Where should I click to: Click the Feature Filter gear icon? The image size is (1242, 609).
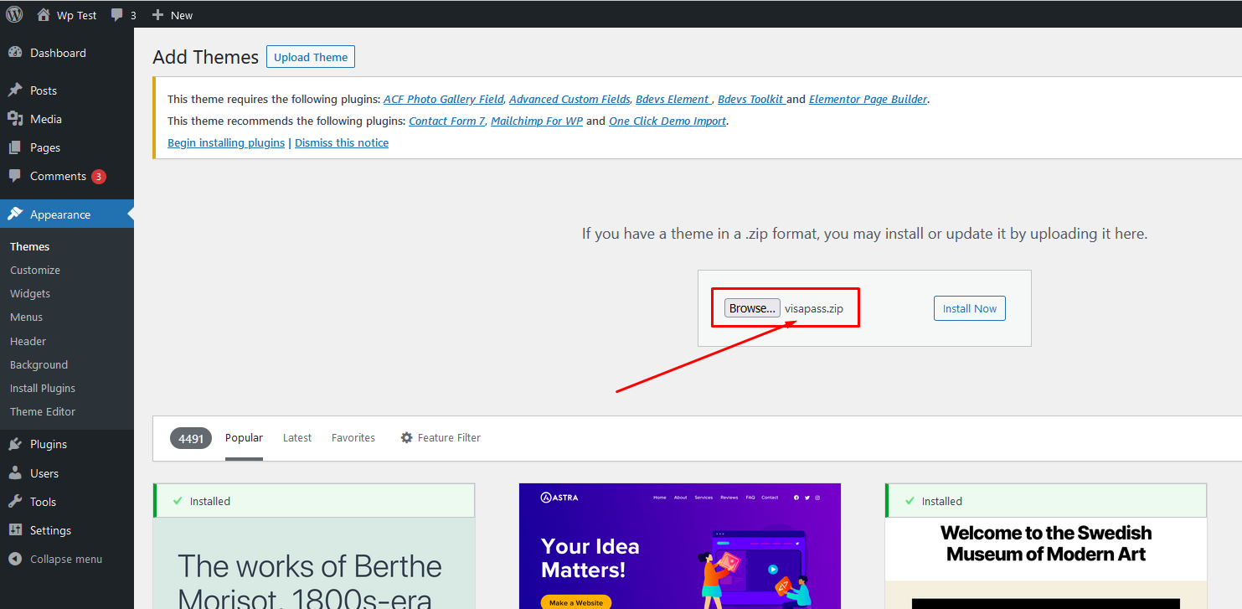pos(407,437)
